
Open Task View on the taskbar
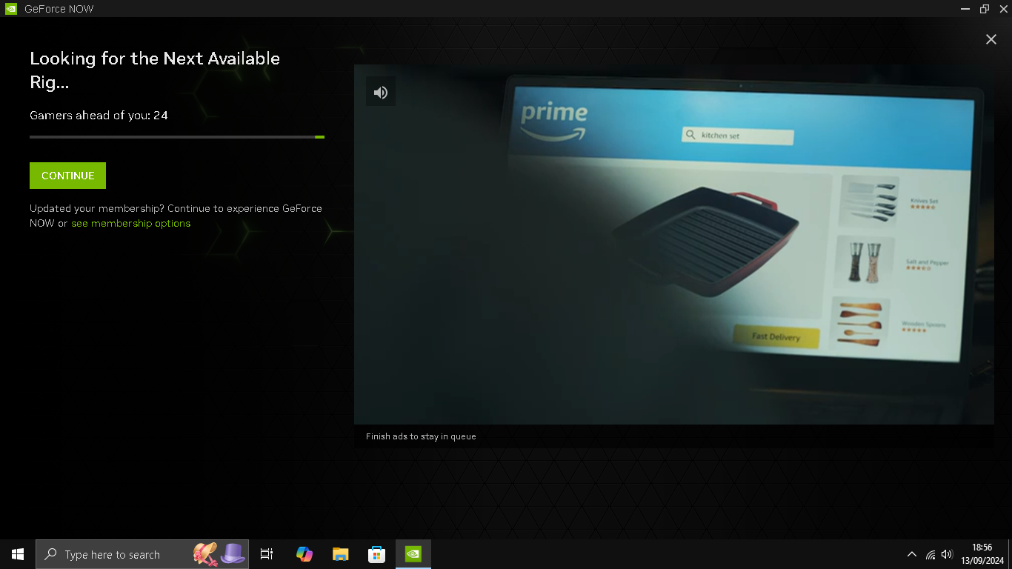pyautogui.click(x=267, y=554)
